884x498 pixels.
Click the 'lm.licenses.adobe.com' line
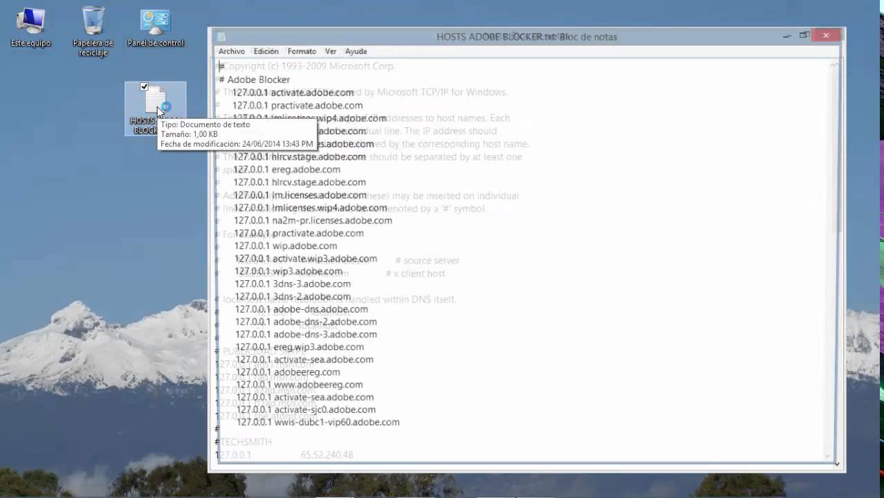300,195
